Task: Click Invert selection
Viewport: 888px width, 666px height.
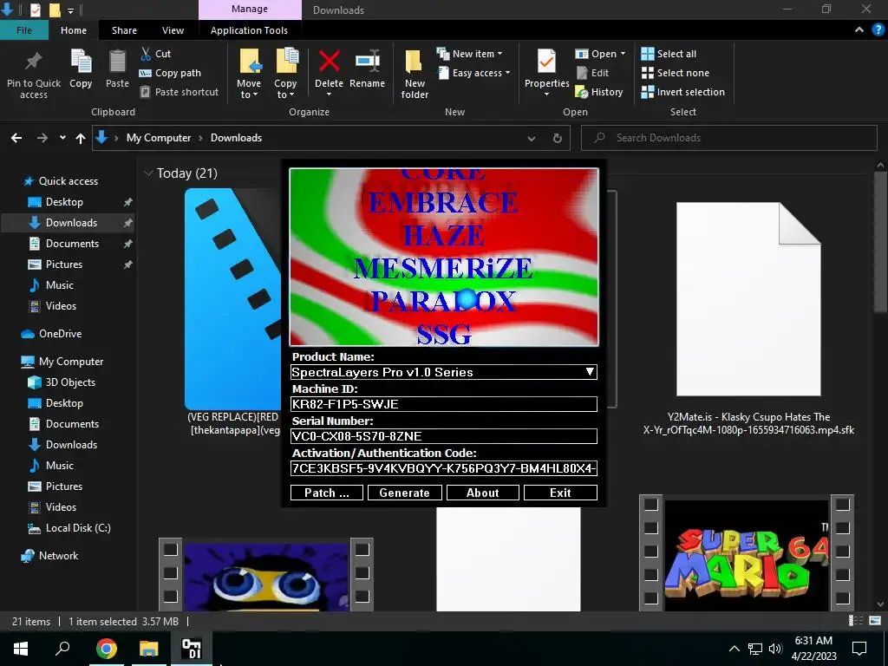Action: pos(682,92)
